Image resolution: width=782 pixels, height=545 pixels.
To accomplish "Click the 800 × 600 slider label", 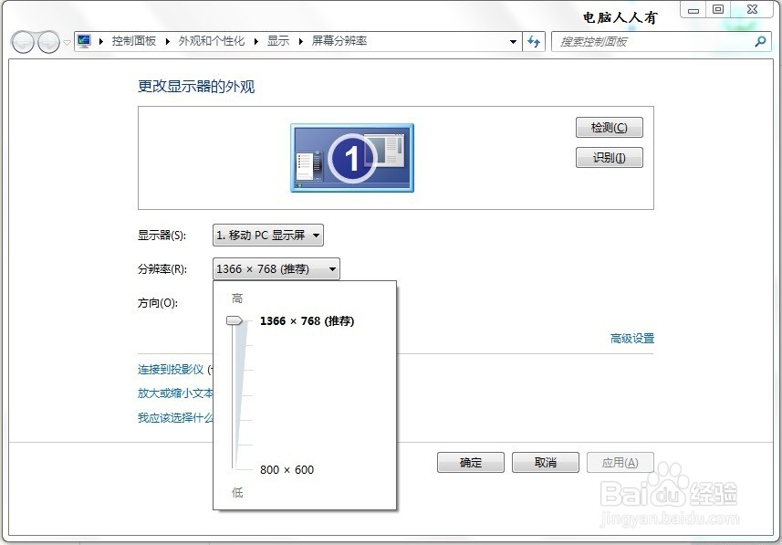I will click(x=287, y=469).
